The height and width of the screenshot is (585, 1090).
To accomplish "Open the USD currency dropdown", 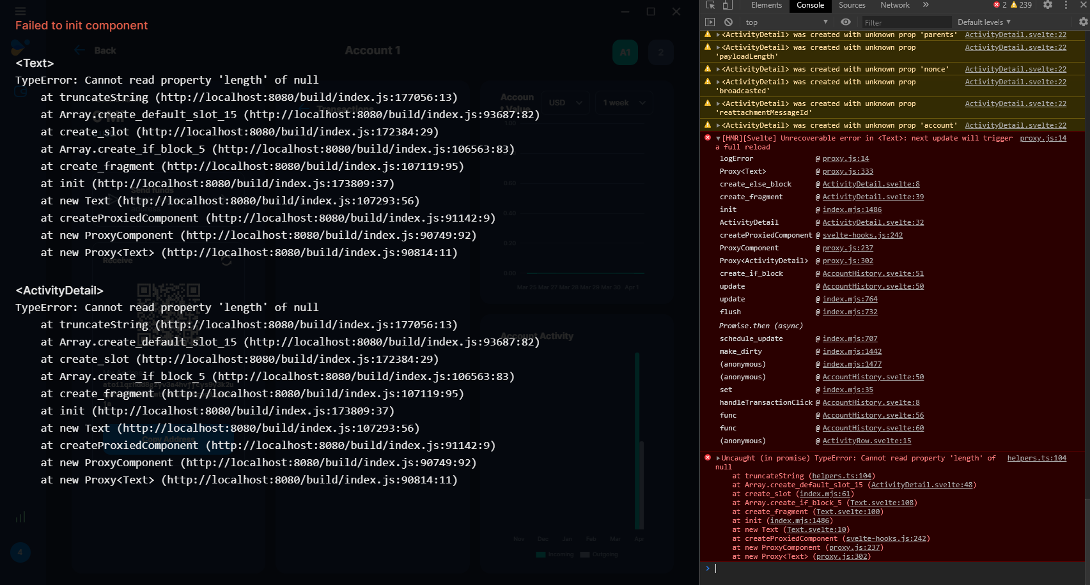I will point(565,102).
